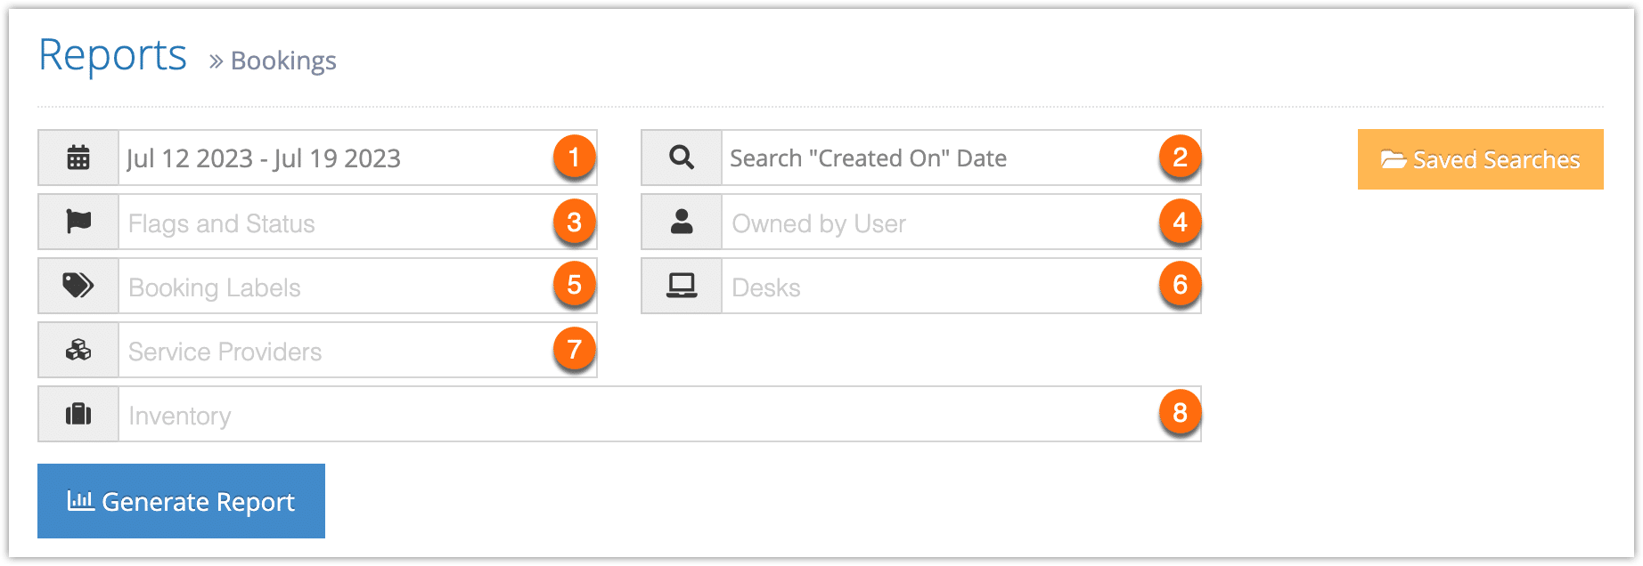The height and width of the screenshot is (566, 1643).
Task: Expand the Flags and Status selector
Action: (x=357, y=222)
